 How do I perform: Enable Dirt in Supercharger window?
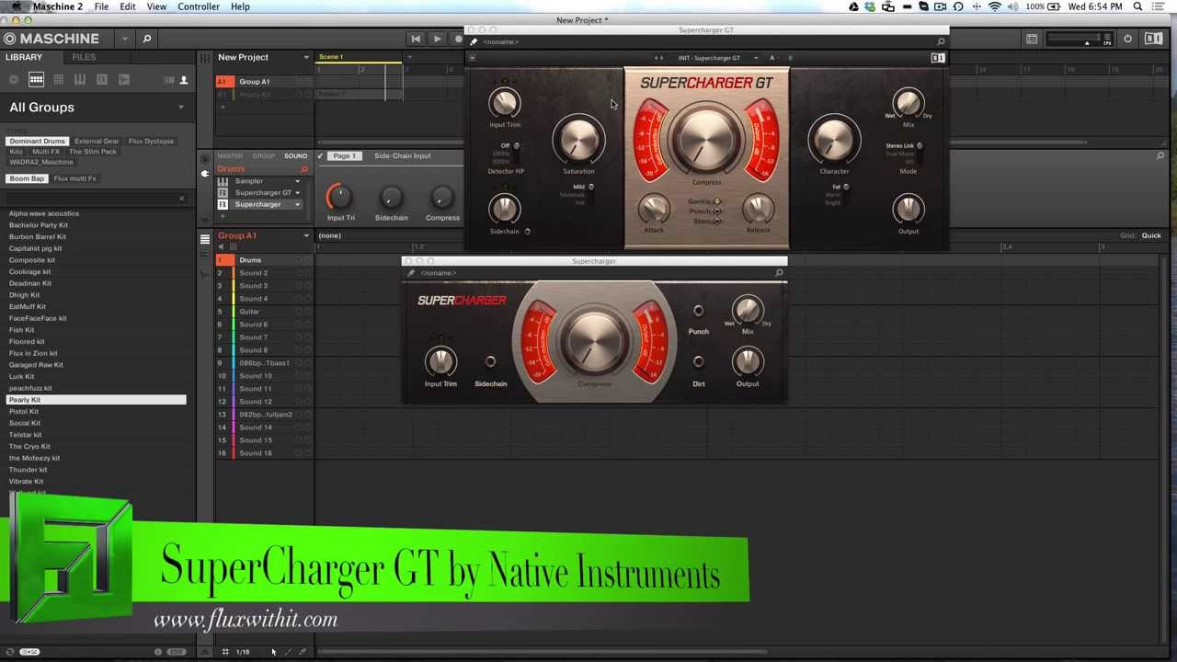698,362
